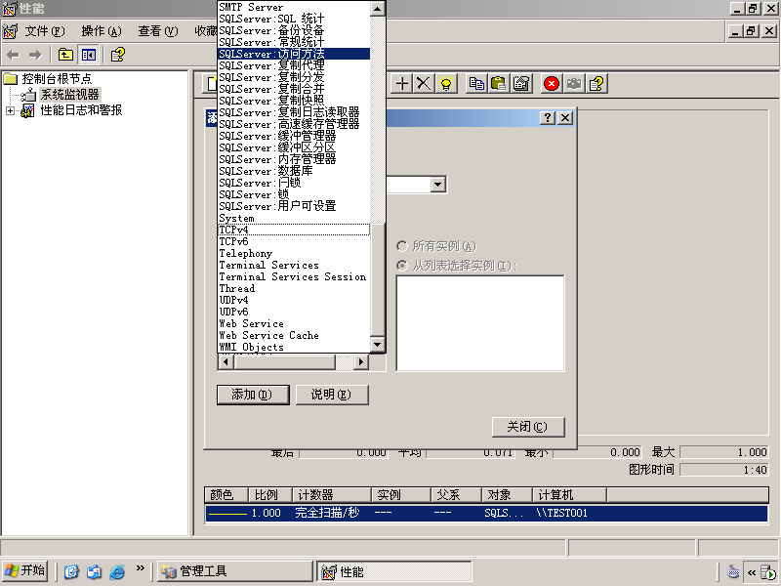Screen dimensions: 781x586
Task: Click the 完全扫描/秒 counter row
Action: (486, 514)
